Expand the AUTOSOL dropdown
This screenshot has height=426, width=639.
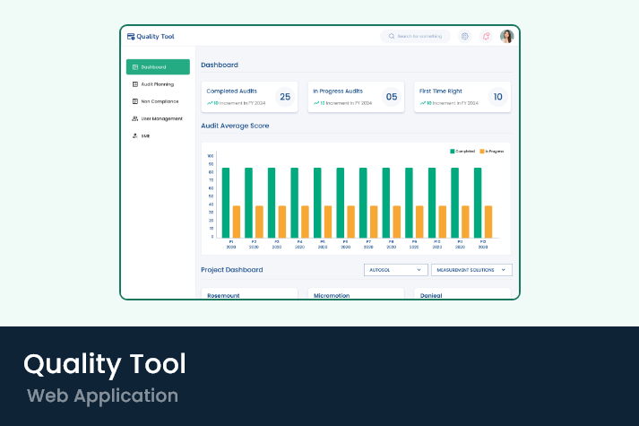tap(395, 269)
